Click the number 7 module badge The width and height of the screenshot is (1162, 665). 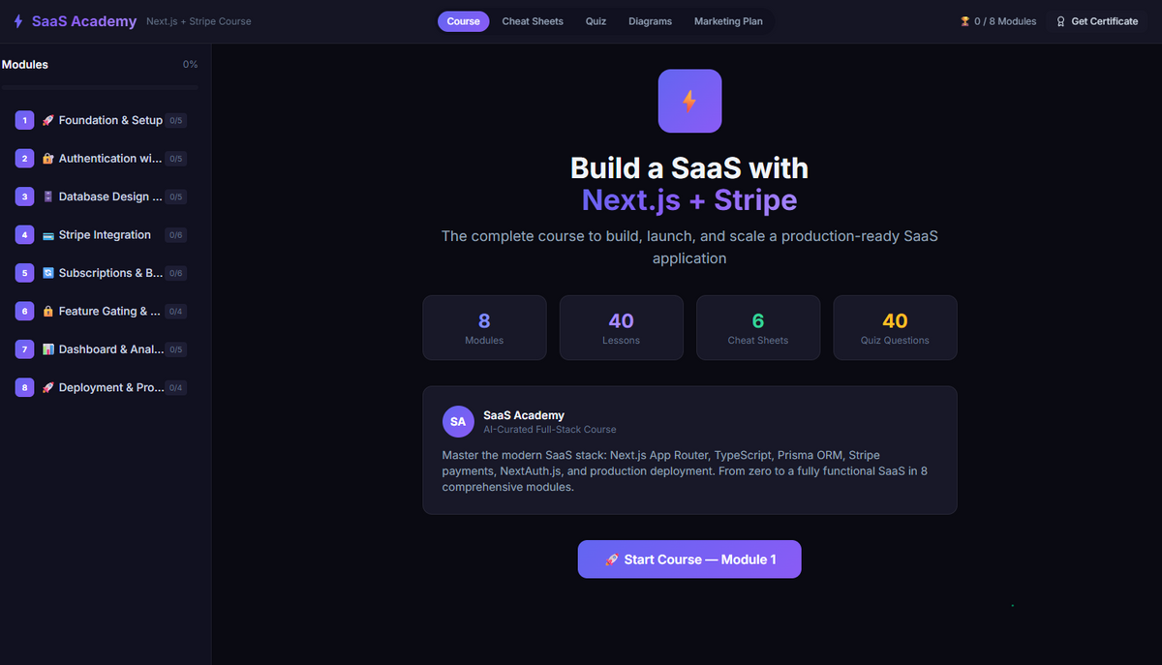(x=24, y=349)
